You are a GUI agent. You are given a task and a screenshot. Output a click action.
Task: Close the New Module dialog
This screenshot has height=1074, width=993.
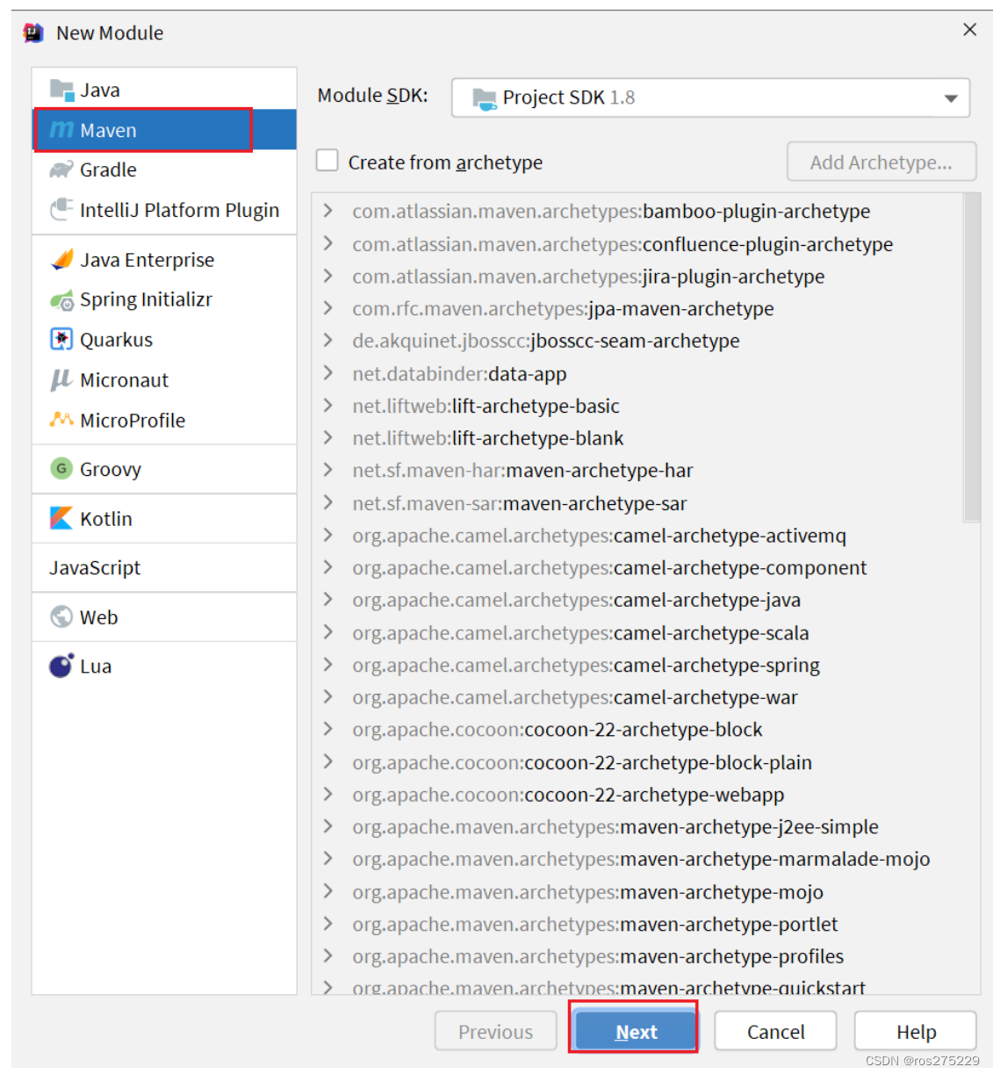pyautogui.click(x=969, y=30)
